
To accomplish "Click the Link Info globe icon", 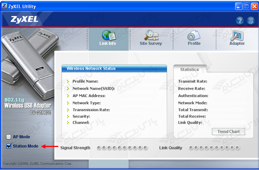I will (109, 35).
